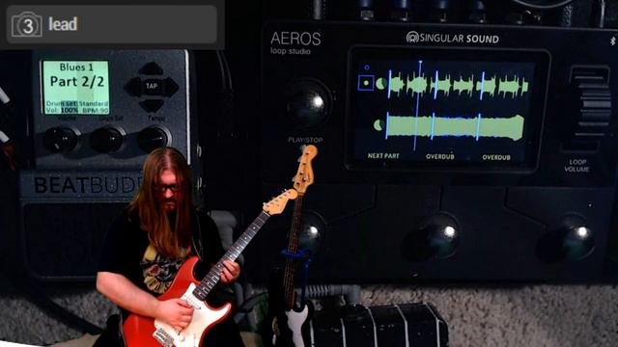Click the camera 3 icon beside lead
Viewport: 618px width, 347px height.
[x=26, y=24]
